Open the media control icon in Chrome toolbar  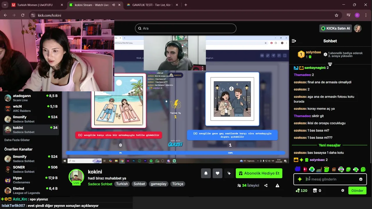[348, 15]
